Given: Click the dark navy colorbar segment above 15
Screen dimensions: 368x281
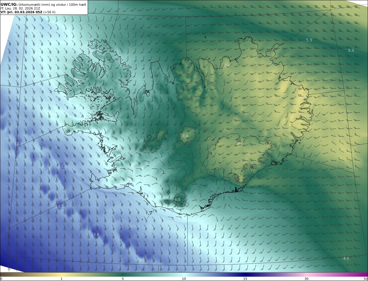Looking at the screenshot, I should 245,274.
